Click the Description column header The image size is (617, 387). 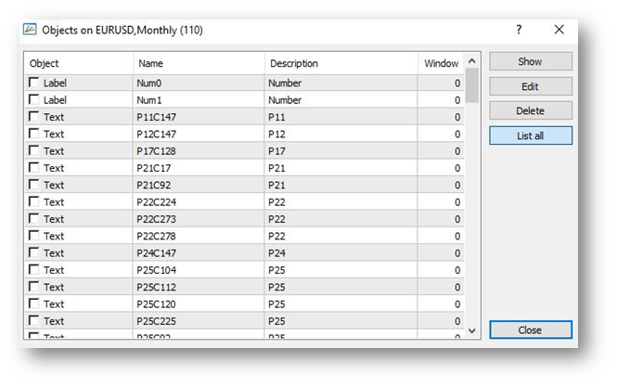[341, 63]
